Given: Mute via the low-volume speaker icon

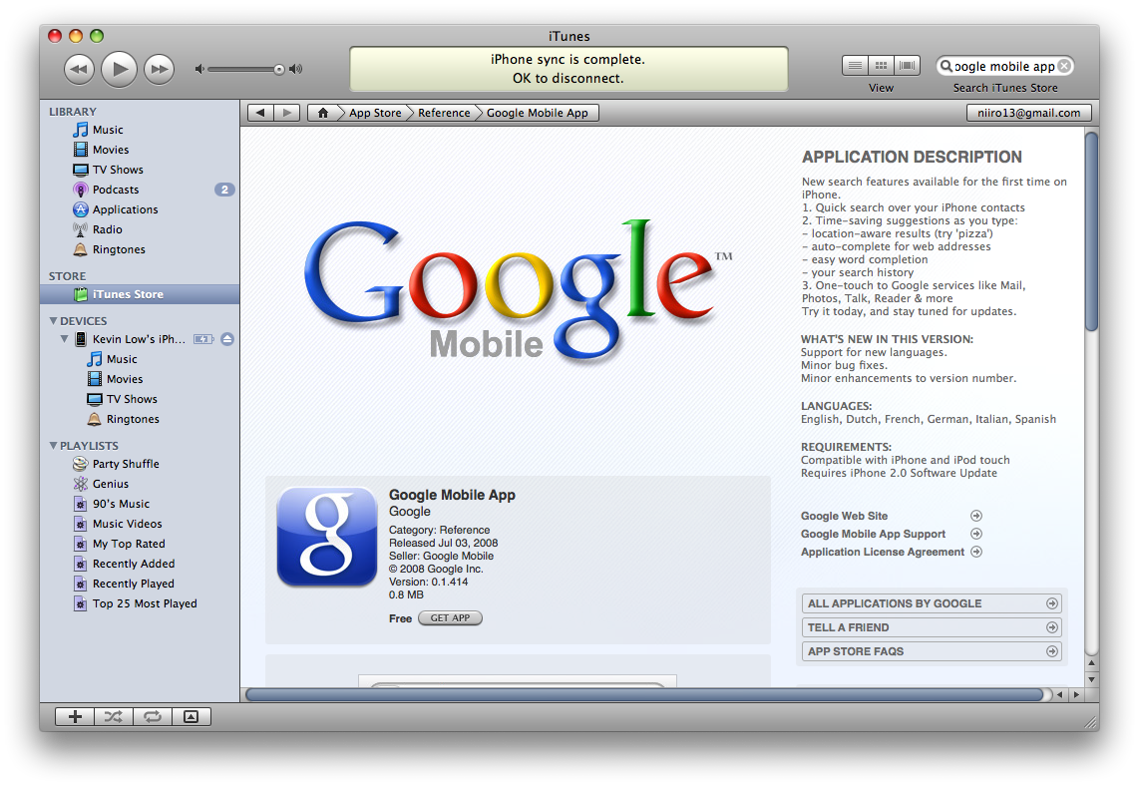Looking at the screenshot, I should tap(199, 69).
